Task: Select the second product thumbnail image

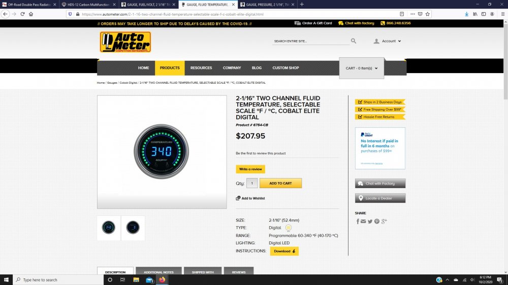Action: 133,228
